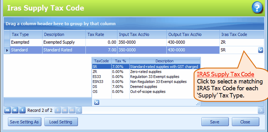The image size is (268, 132).
Task: Open the help question mark icon
Action: (258, 7)
